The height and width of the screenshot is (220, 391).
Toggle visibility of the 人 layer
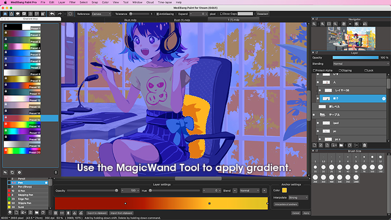pyautogui.click(x=318, y=82)
